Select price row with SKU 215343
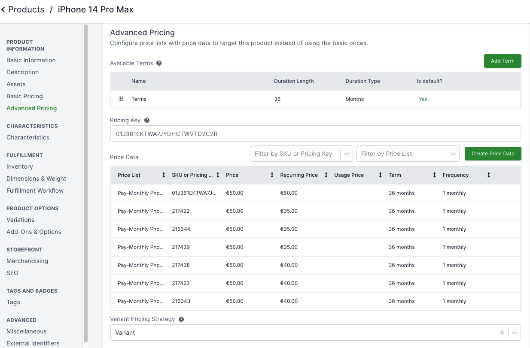The width and height of the screenshot is (530, 348). pyautogui.click(x=315, y=301)
